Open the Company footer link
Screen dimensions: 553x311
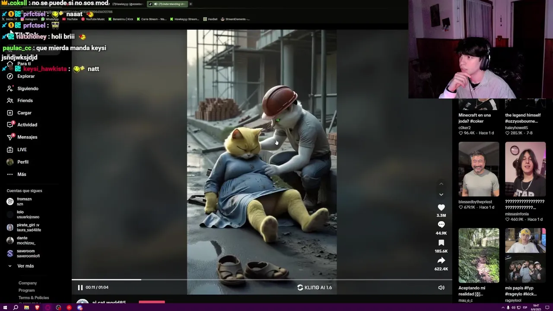click(28, 283)
